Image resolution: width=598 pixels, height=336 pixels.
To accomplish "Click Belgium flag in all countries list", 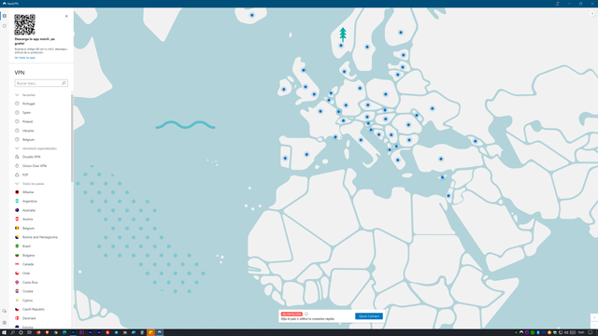I will click(x=17, y=228).
